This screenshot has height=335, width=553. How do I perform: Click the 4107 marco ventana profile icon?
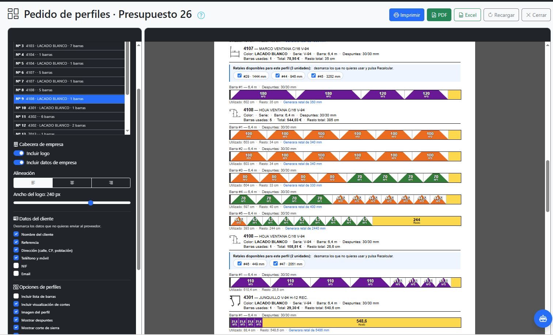point(235,52)
